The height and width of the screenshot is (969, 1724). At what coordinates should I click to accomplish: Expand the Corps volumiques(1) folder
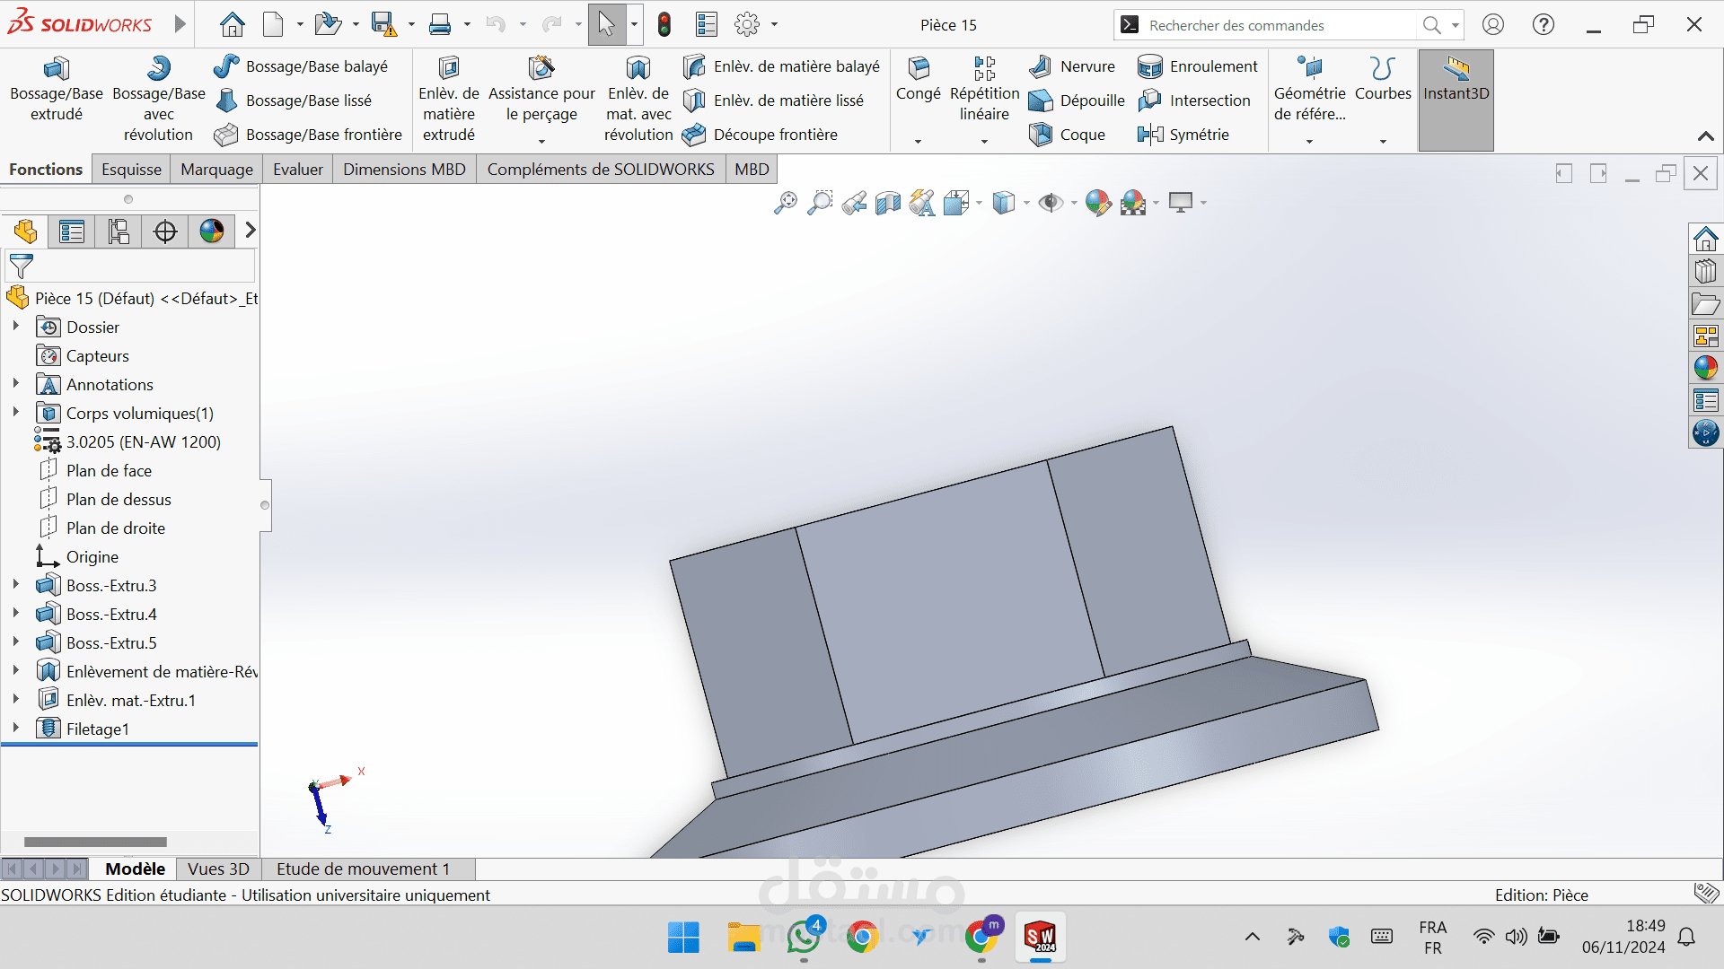15,413
